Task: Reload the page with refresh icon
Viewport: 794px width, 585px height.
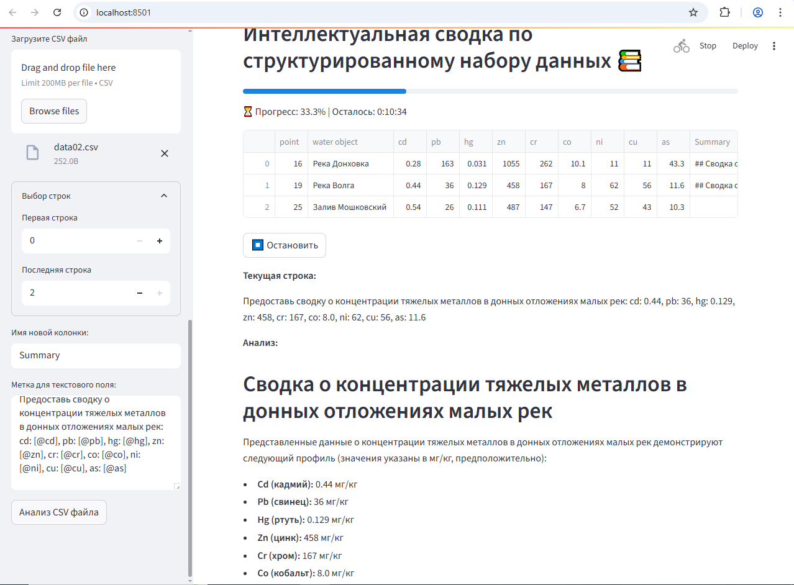Action: pyautogui.click(x=57, y=12)
